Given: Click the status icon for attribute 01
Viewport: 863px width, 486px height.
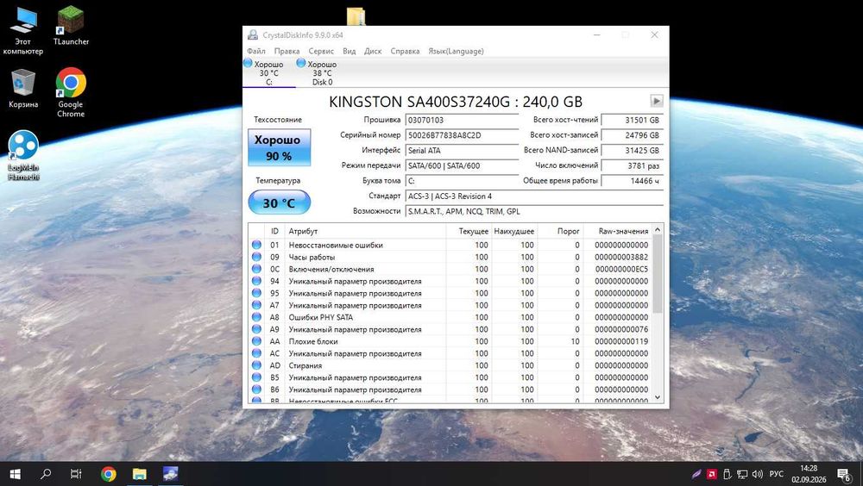Looking at the screenshot, I should pos(256,245).
